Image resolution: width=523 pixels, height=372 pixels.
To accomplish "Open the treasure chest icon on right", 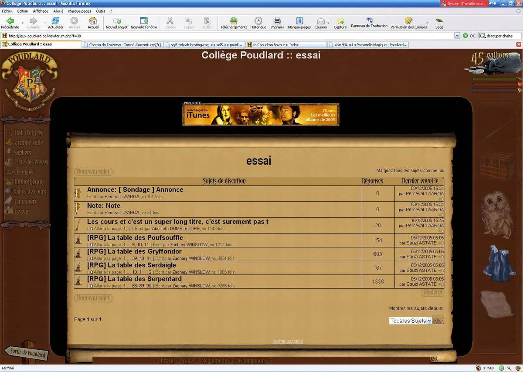I will [496, 166].
